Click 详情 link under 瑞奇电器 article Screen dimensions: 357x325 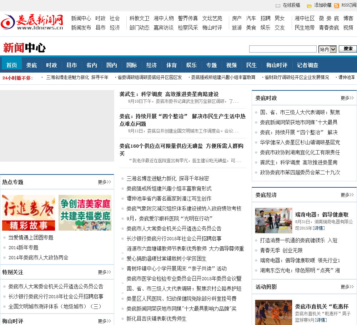pyautogui.click(x=319, y=228)
